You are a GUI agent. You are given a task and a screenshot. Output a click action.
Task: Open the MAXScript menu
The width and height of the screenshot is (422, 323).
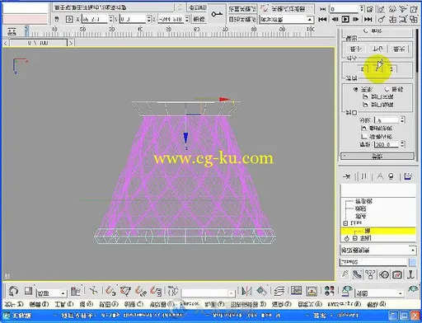[344, 304]
